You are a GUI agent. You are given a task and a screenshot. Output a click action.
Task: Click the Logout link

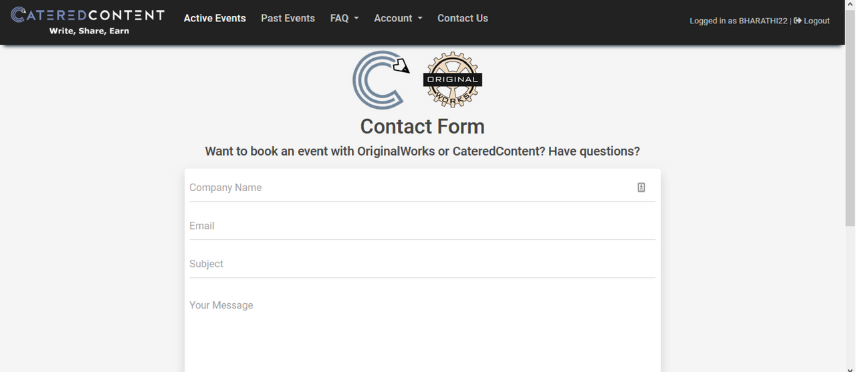click(812, 21)
